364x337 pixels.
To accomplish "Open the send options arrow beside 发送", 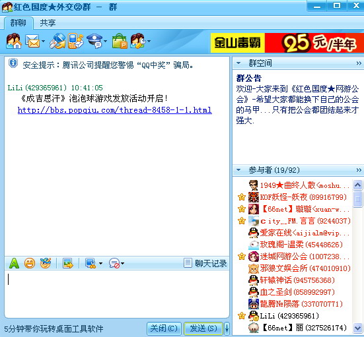I will pos(227,328).
